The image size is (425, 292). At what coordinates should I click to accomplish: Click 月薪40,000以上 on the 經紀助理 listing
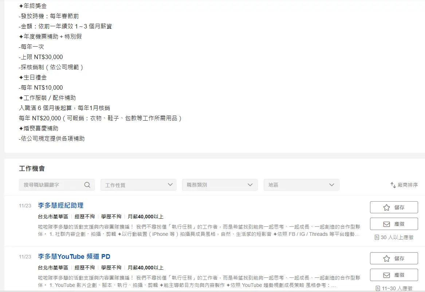pos(145,217)
